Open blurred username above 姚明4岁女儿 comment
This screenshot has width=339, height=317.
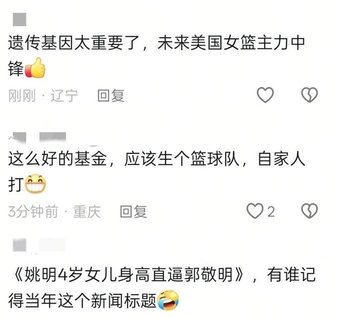click(52, 245)
